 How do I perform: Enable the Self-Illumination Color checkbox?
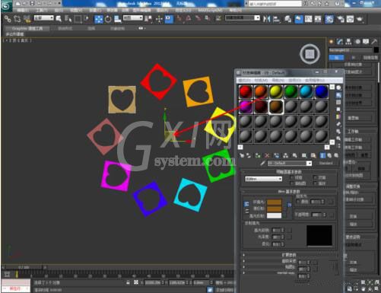(x=298, y=202)
